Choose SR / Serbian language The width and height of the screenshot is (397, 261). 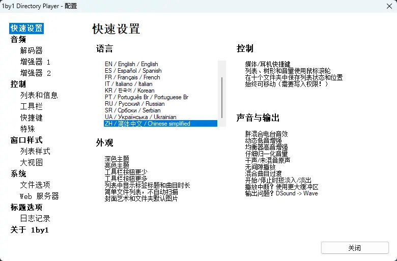[160, 110]
